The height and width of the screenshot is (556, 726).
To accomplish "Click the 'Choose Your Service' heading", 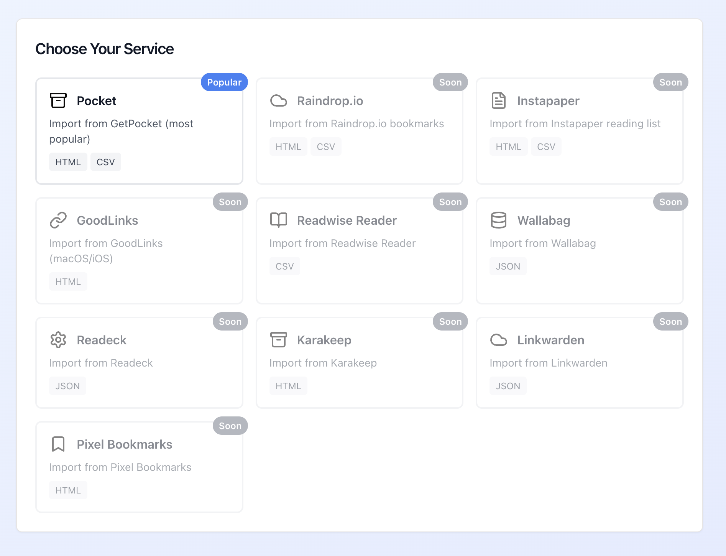I will (x=105, y=49).
